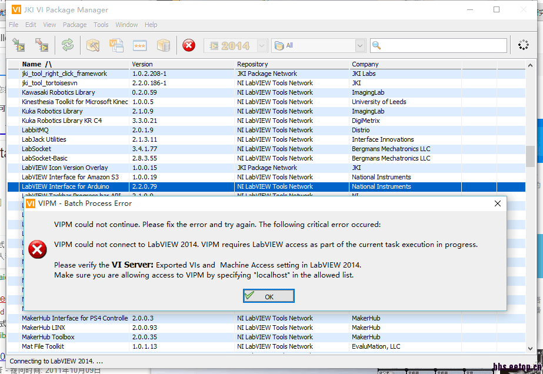Click the Install Package toolbar icon
The width and height of the screenshot is (543, 374).
[x=19, y=45]
